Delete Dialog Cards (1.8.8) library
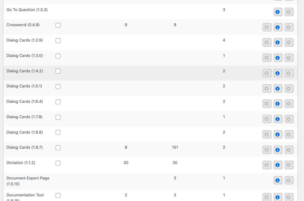The height and width of the screenshot is (201, 304). [x=289, y=135]
